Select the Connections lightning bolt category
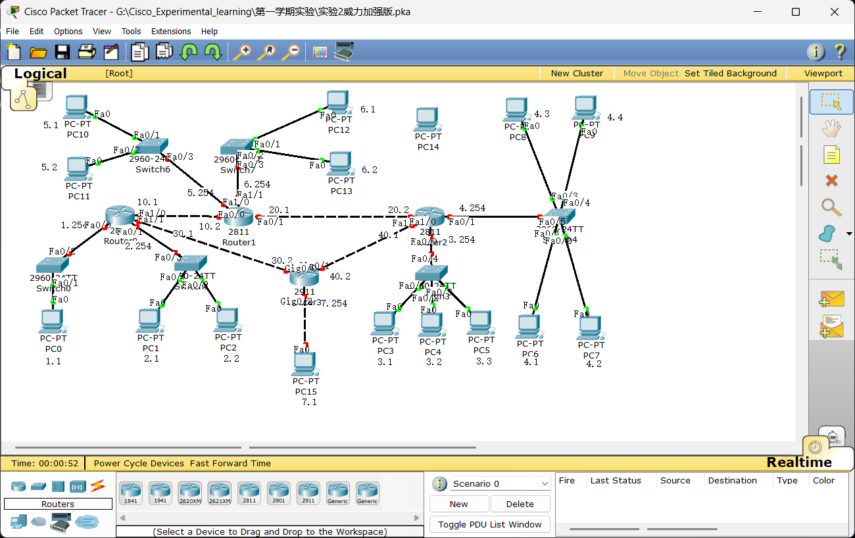855x538 pixels. (x=97, y=486)
